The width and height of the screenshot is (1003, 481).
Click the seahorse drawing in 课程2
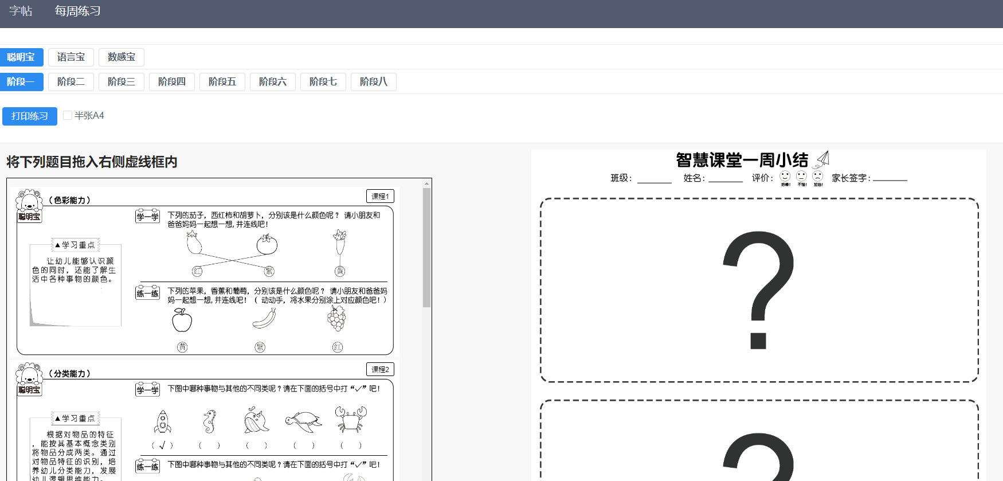point(210,421)
